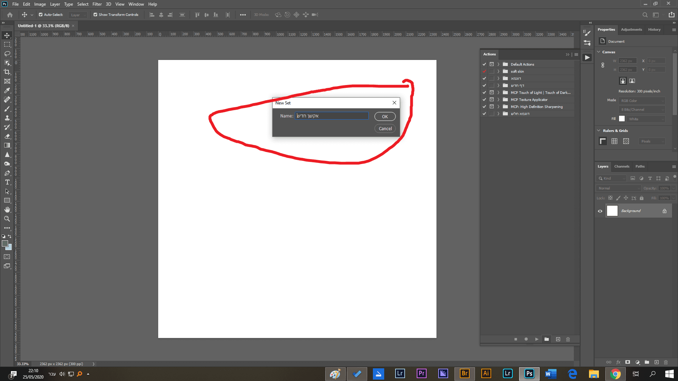
Task: Expand the Default Actions set
Action: coord(498,64)
